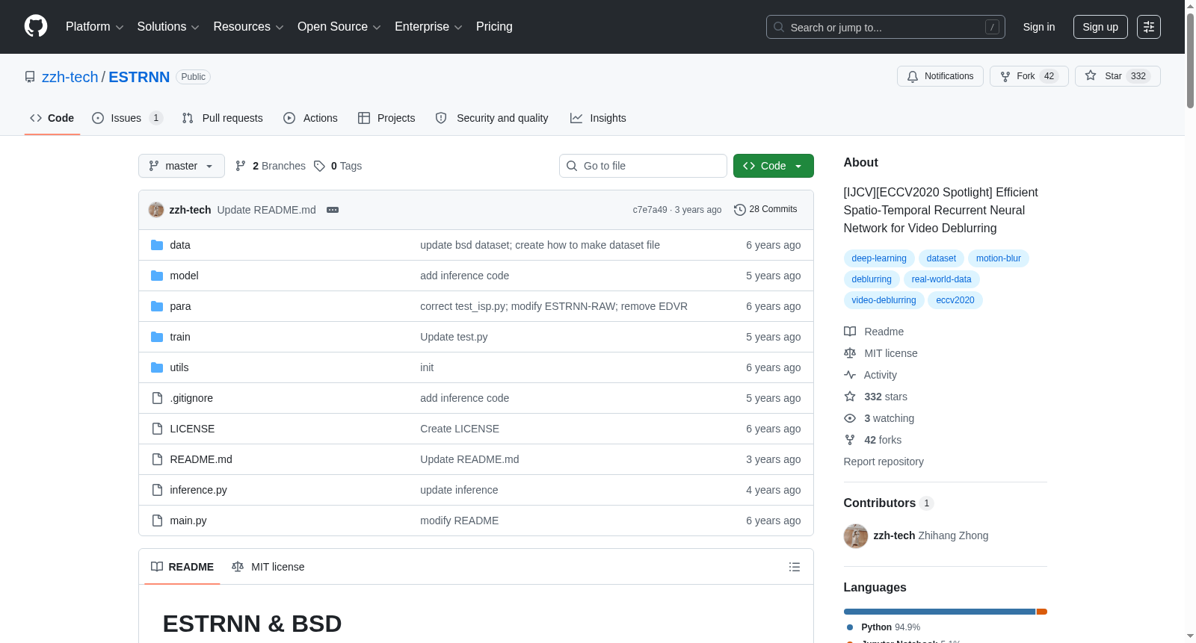Expand the commit message ellipsis
The width and height of the screenshot is (1196, 643).
point(333,210)
